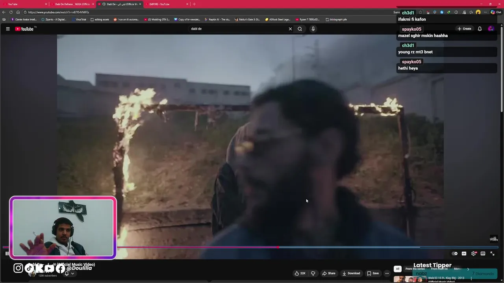Dislike the video
504x283 pixels.
(x=313, y=273)
